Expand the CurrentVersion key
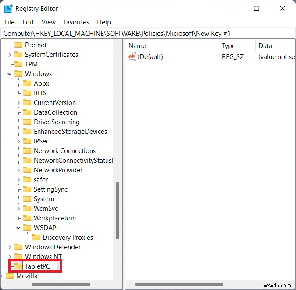Screen dimensions: 296x290 18,103
